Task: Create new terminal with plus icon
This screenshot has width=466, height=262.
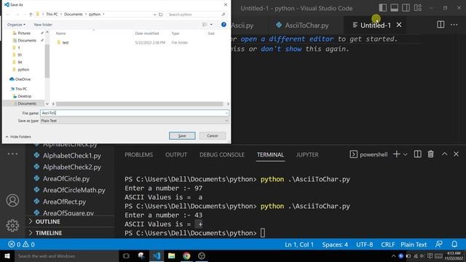Action: (396, 154)
